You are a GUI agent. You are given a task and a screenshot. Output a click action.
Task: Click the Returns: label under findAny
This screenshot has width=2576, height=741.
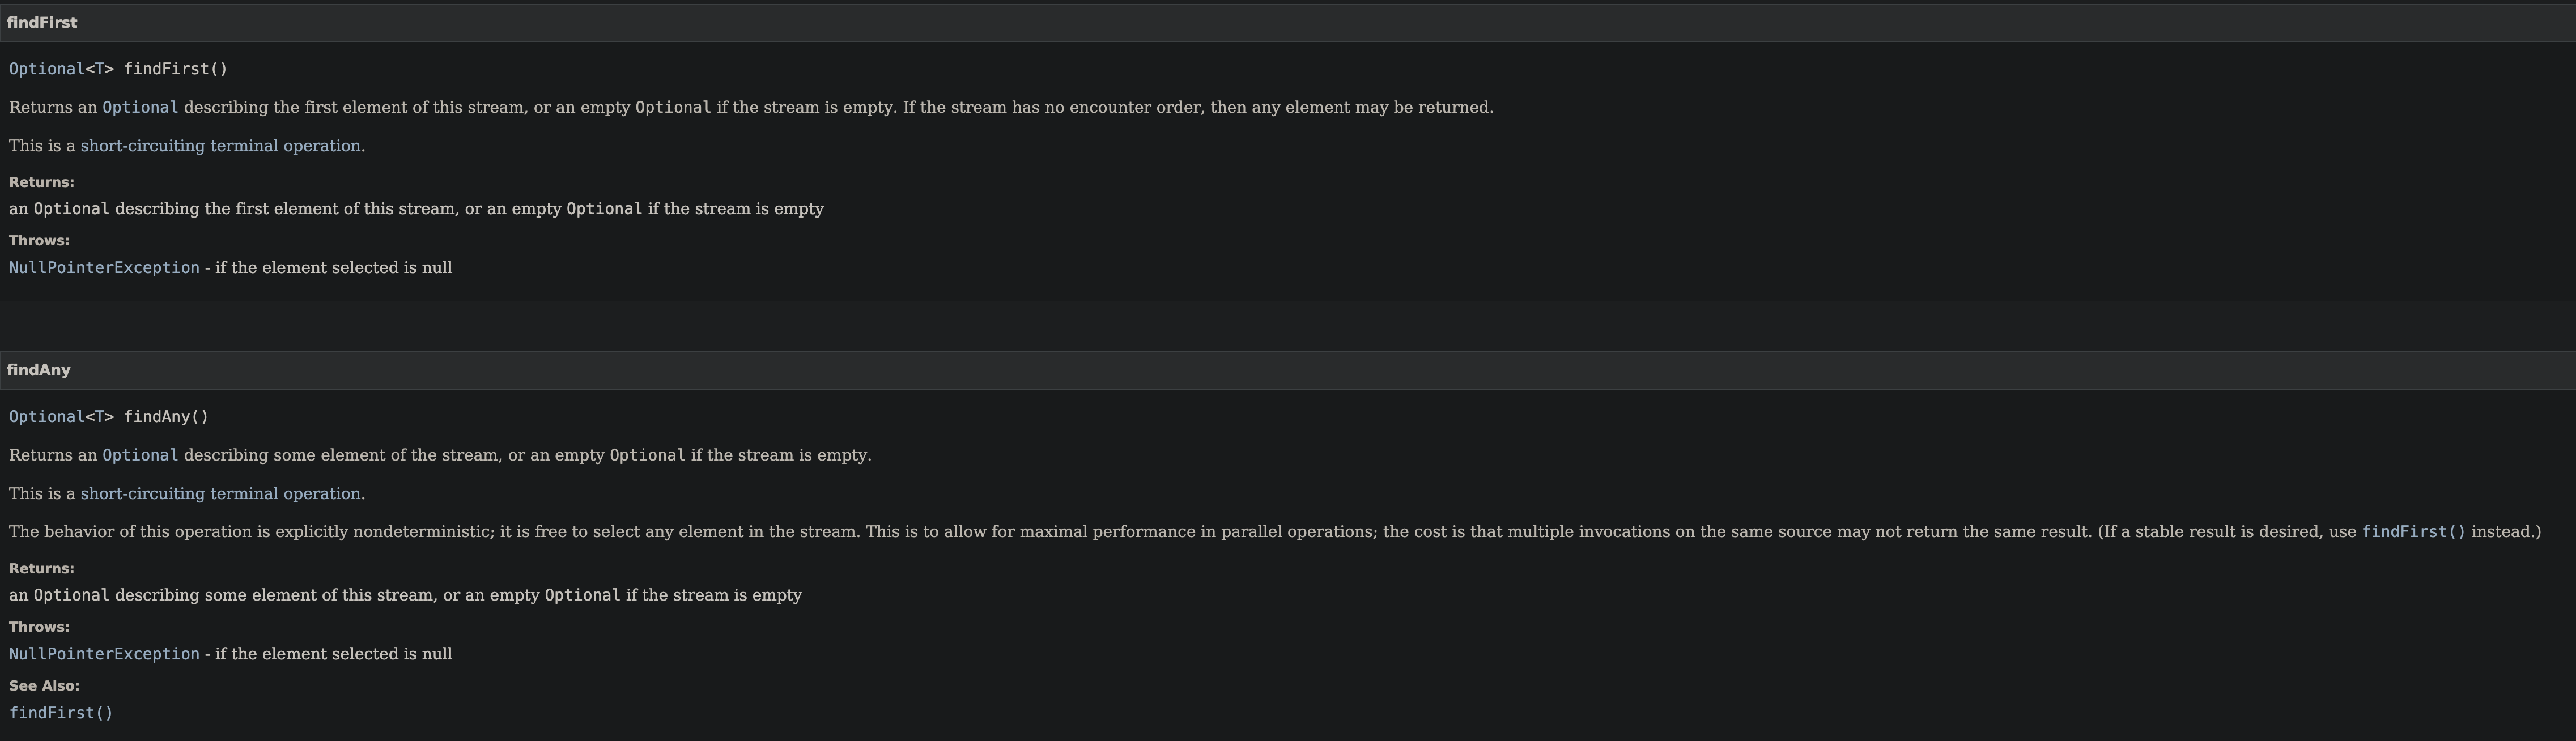42,568
